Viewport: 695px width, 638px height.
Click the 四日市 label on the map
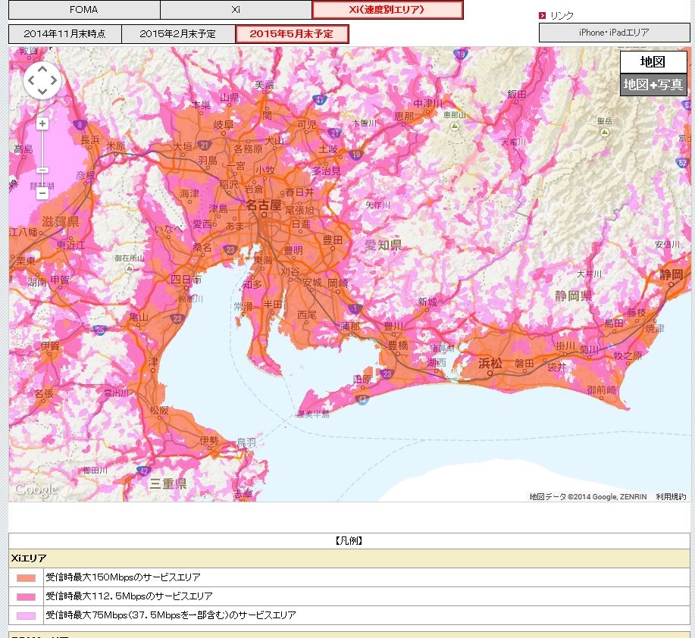[186, 280]
